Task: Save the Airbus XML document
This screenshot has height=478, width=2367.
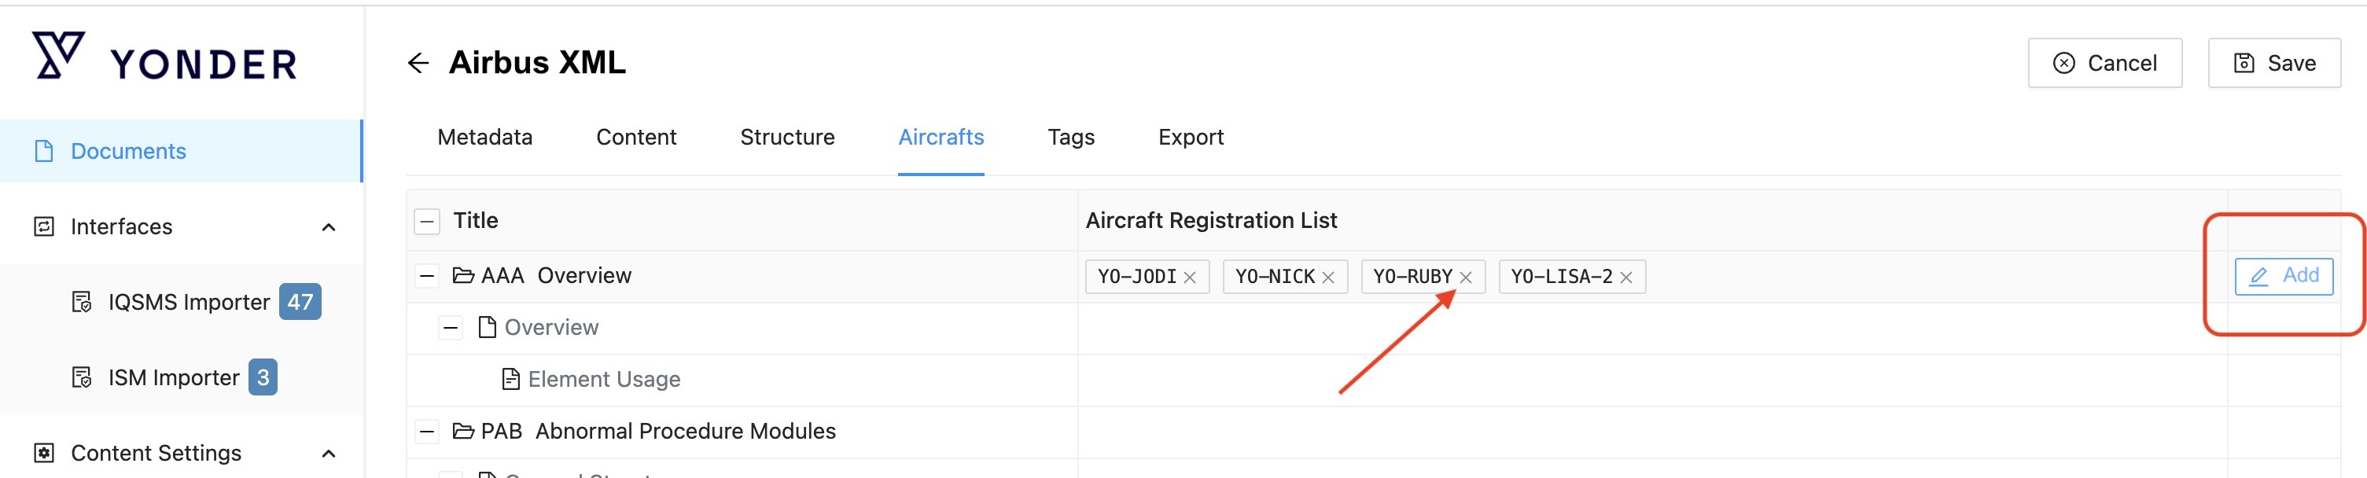Action: (x=2273, y=64)
